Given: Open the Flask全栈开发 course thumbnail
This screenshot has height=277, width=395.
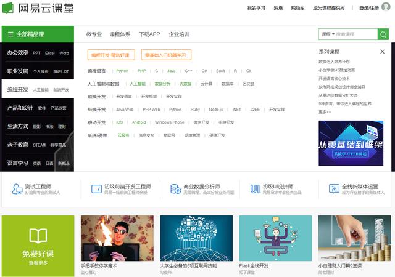Looking at the screenshot, I should pyautogui.click(x=275, y=238).
